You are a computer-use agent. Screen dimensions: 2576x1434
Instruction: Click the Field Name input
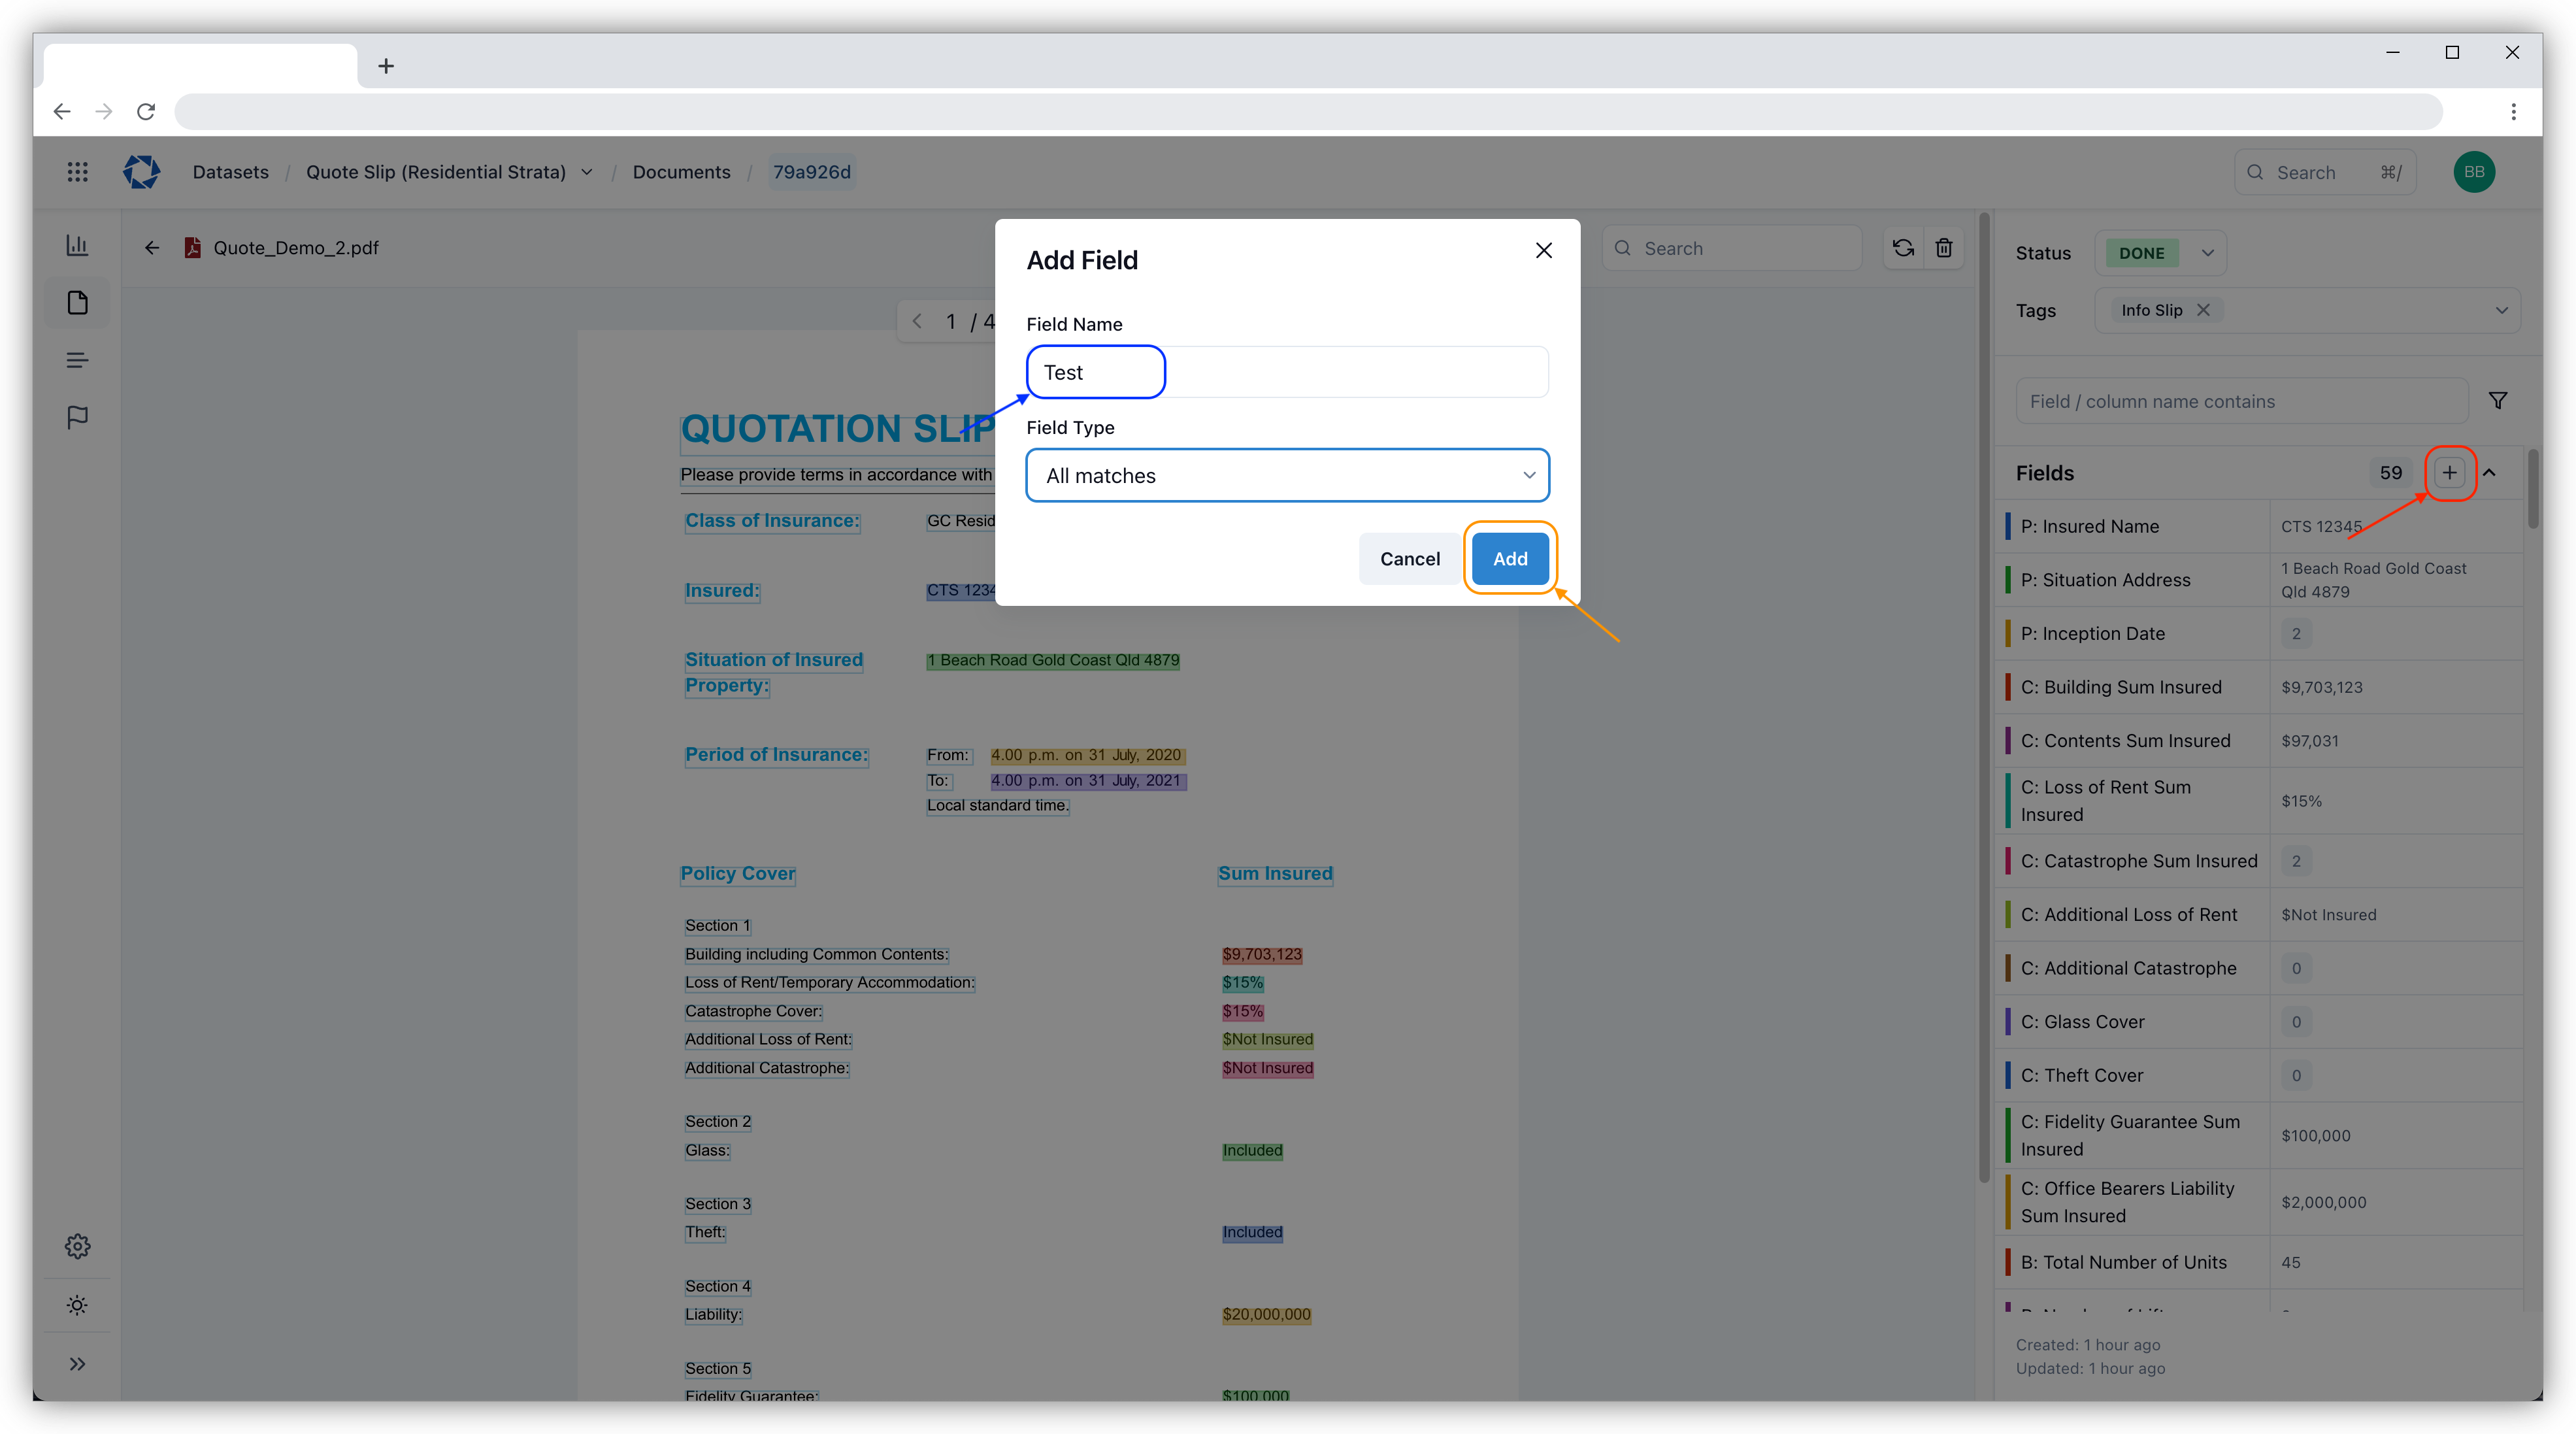1287,373
